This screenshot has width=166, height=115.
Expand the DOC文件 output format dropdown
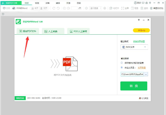tap(134, 47)
